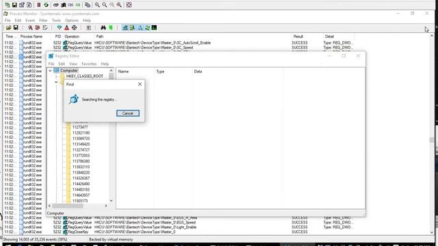Click the registry tree horizontal scrollbar thumb
The height and width of the screenshot is (246, 438).
point(68,206)
